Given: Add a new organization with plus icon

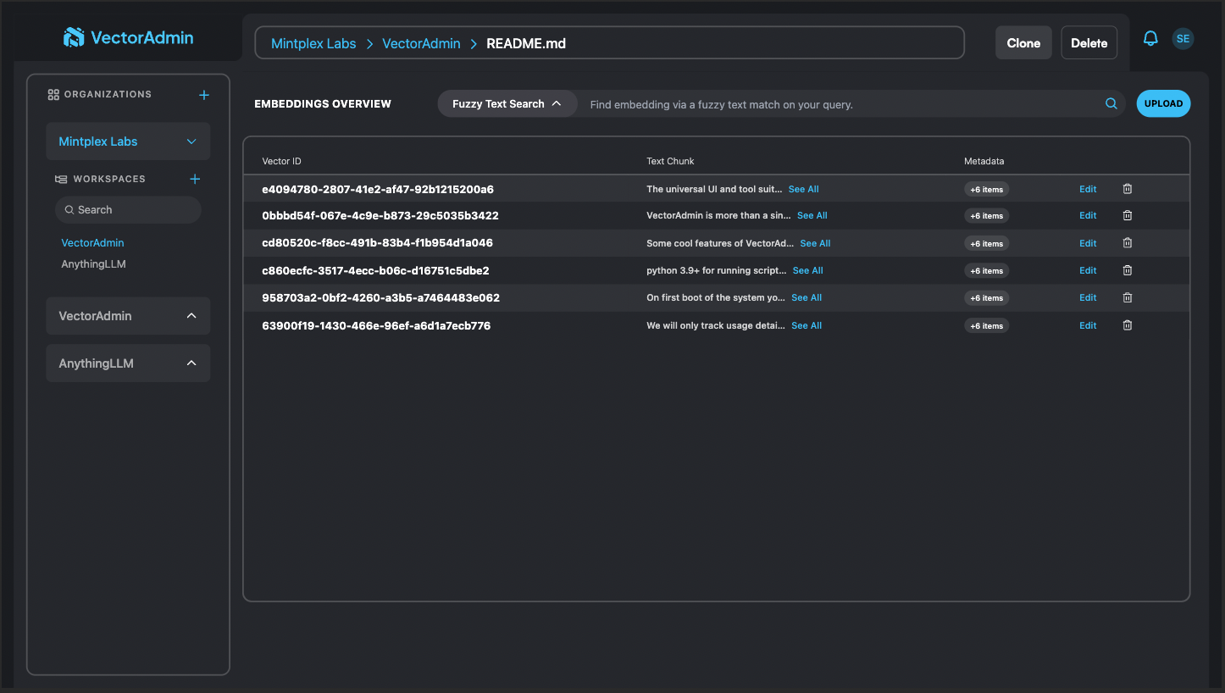Looking at the screenshot, I should click(x=204, y=95).
